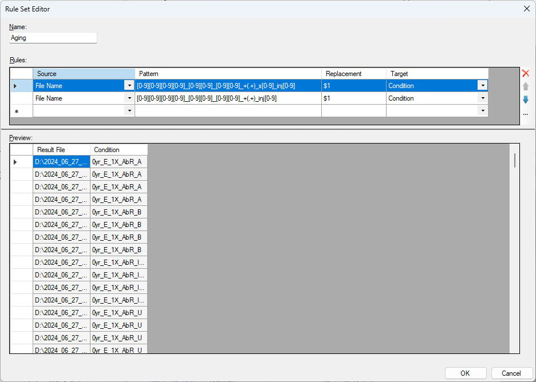This screenshot has width=536, height=382.
Task: Click the OK button
Action: (465, 373)
